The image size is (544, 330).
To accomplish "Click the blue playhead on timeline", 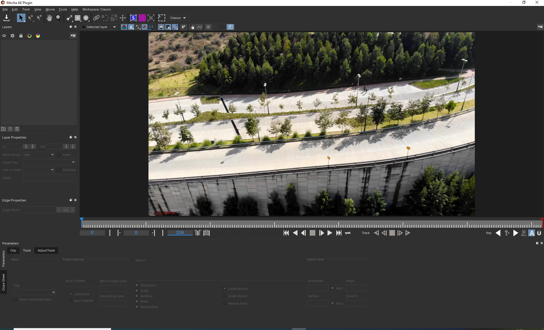I will 82,219.
